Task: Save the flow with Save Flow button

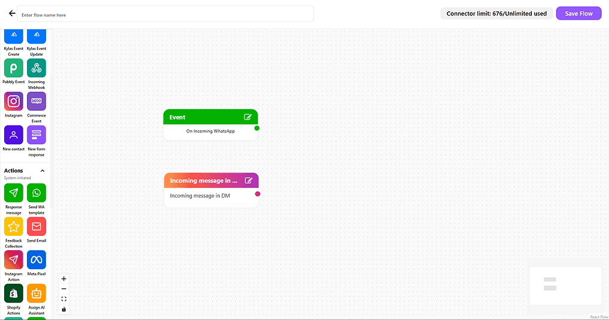Action: pos(578,14)
